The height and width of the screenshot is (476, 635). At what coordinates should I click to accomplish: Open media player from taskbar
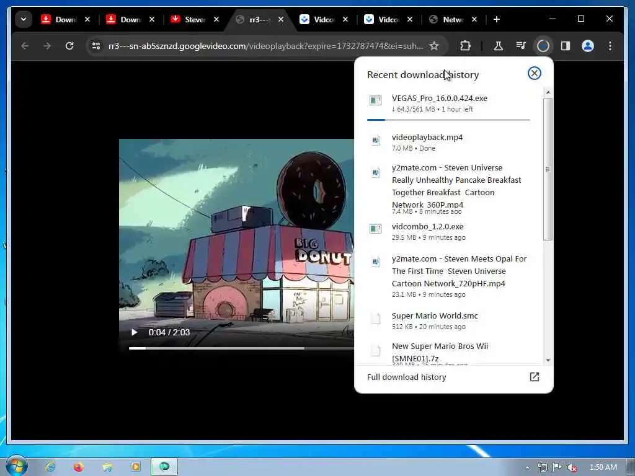pyautogui.click(x=135, y=467)
